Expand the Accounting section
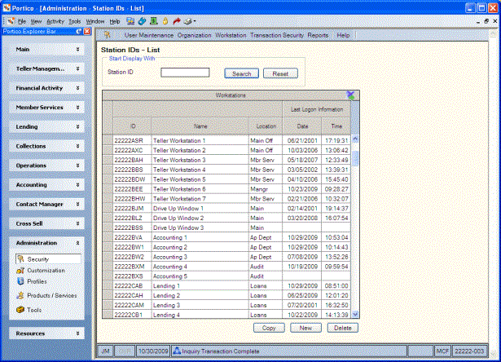The height and width of the screenshot is (362, 501). pyautogui.click(x=46, y=185)
